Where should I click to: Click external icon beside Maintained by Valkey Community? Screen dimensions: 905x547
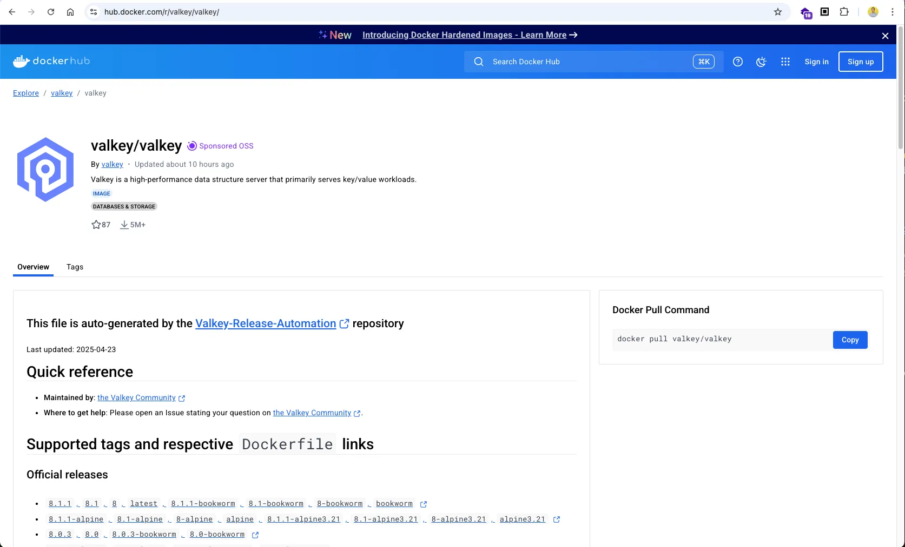[x=182, y=399]
